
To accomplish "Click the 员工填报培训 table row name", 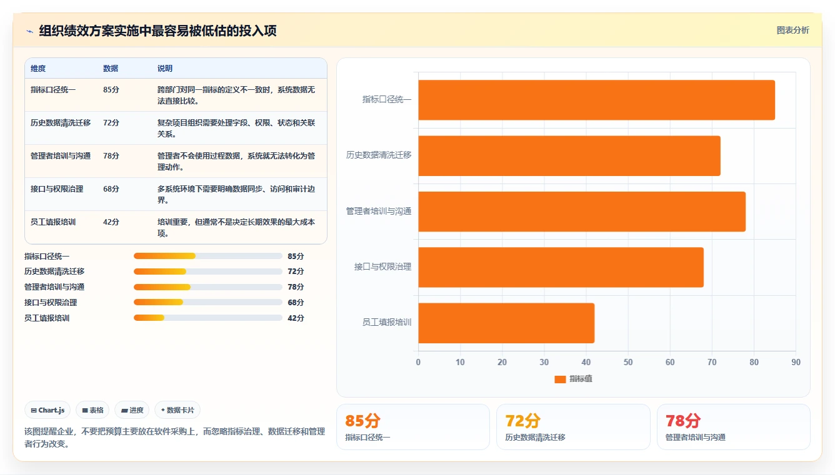I will tap(53, 222).
